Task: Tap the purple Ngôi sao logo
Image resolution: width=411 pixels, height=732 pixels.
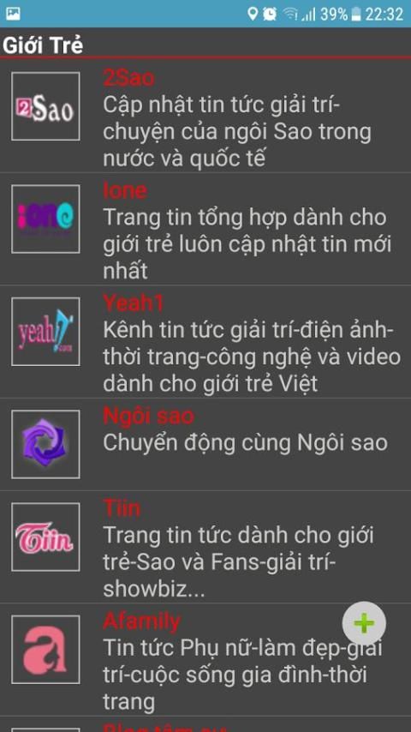Action: click(45, 444)
